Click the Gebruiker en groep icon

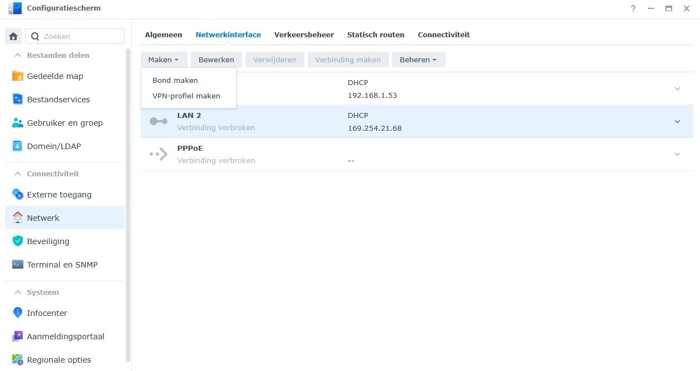17,122
